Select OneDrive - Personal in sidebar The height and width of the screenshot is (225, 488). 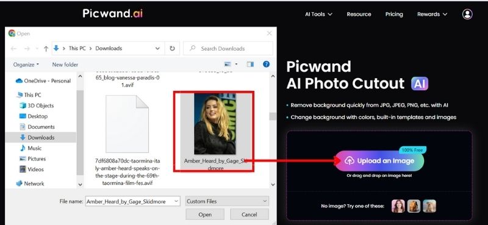[43, 81]
